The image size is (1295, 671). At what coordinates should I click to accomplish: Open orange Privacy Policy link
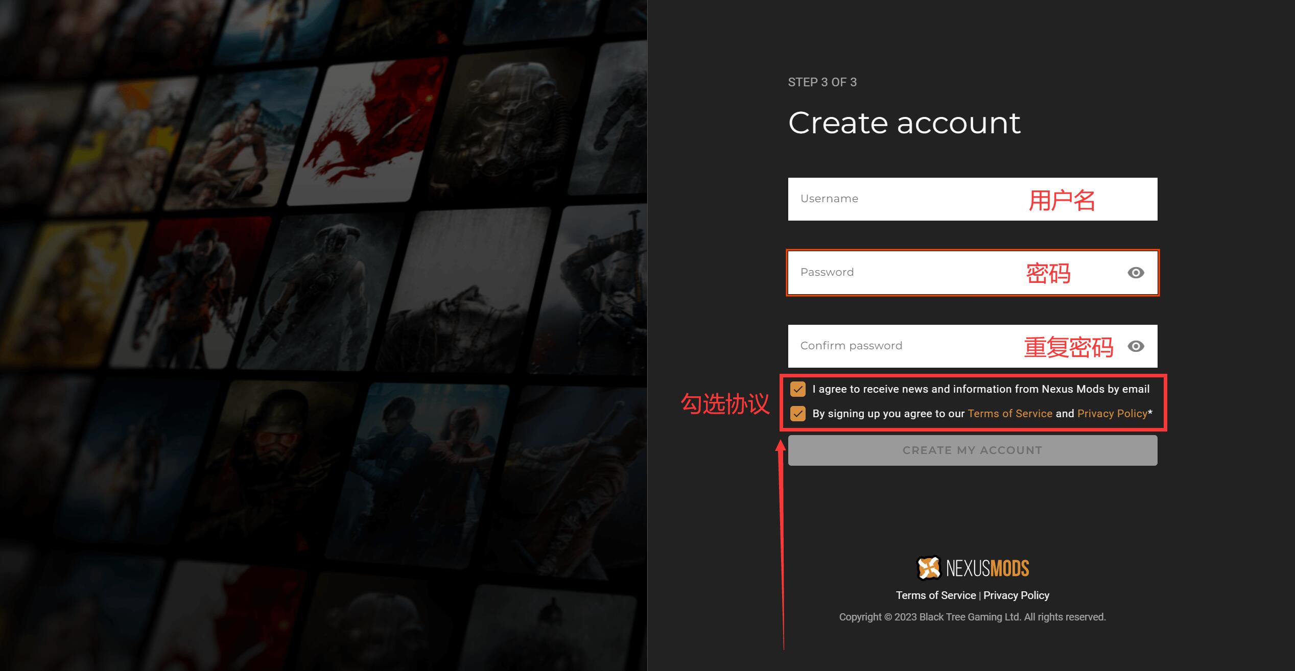tap(1112, 414)
